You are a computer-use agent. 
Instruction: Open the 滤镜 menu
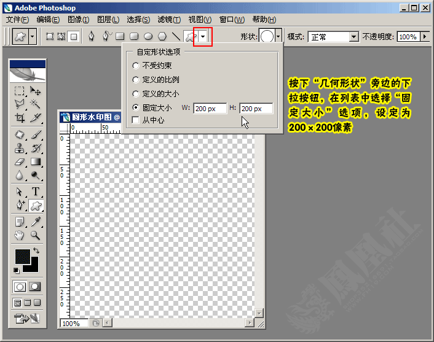pyautogui.click(x=169, y=20)
